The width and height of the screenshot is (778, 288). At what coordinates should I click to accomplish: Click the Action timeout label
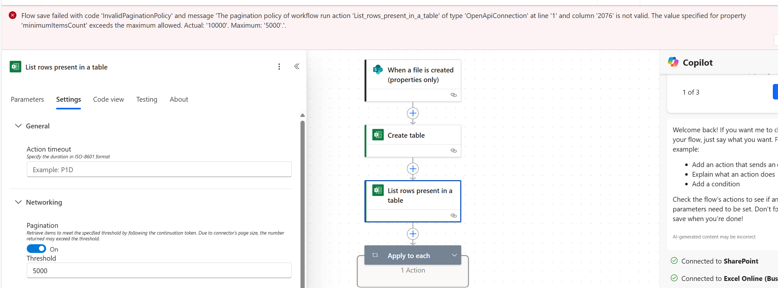pyautogui.click(x=49, y=149)
